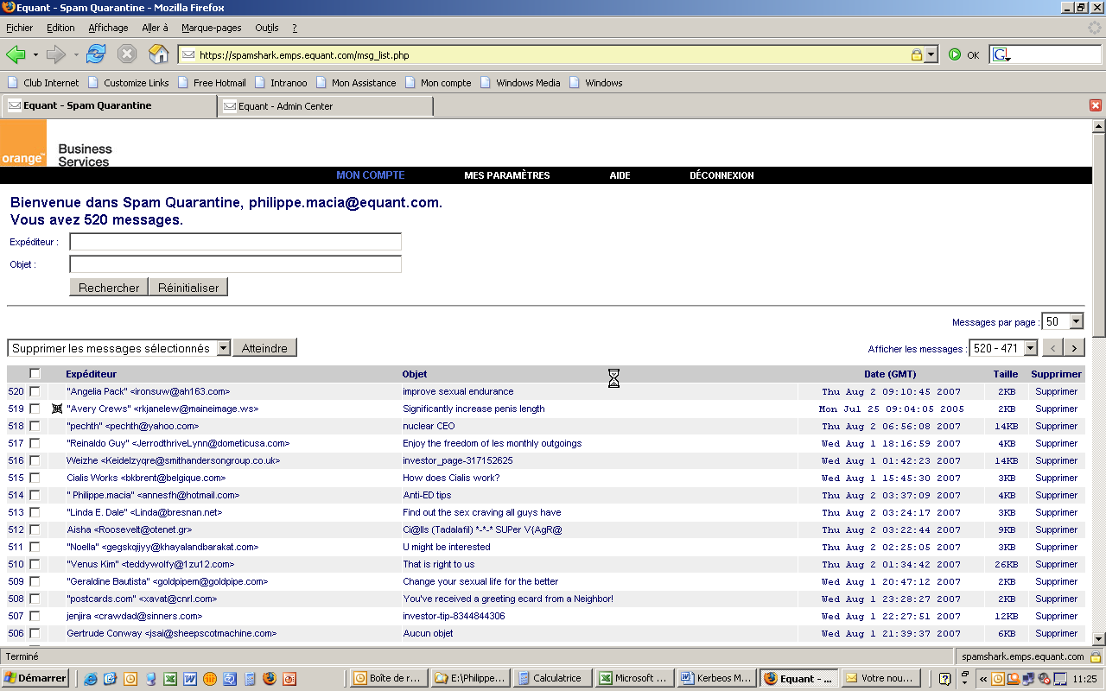Click the browser Back arrow button
Screen dimensions: 1106x691
coord(16,54)
